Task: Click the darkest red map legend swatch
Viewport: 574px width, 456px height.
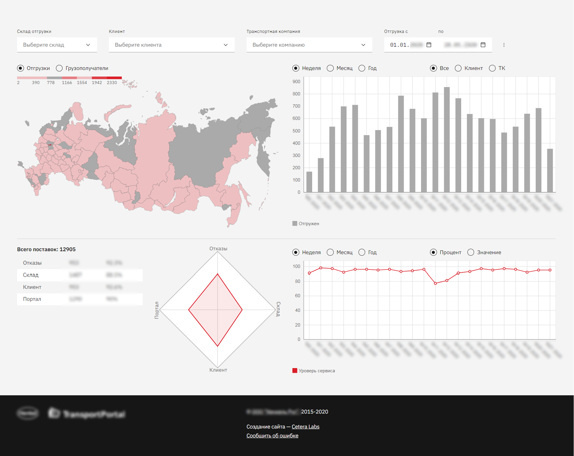Action: pyautogui.click(x=114, y=78)
